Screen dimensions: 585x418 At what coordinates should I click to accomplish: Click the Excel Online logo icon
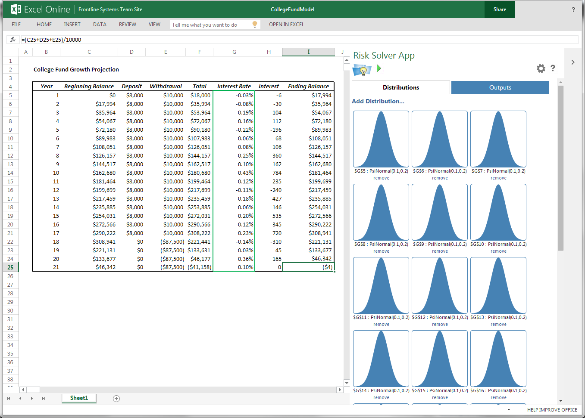[16, 9]
